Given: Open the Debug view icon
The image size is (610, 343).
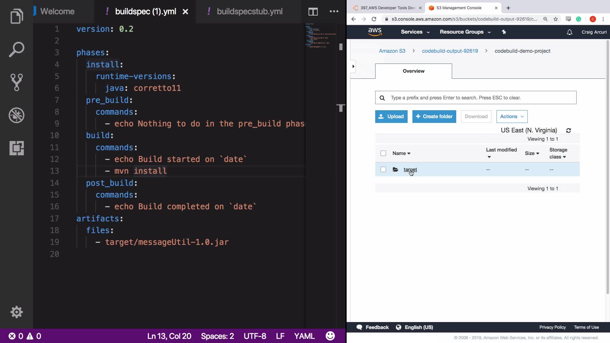Looking at the screenshot, I should point(17,115).
